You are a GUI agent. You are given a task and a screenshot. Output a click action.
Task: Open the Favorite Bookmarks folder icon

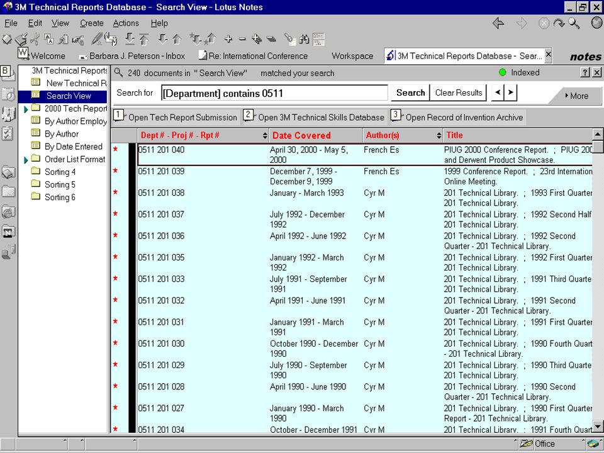[8, 172]
